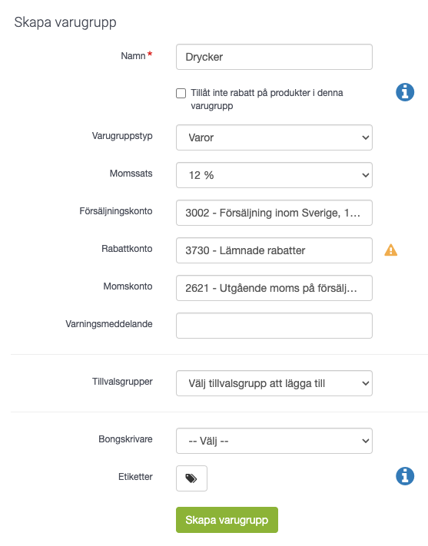428x546 pixels.
Task: Open the Tillvalsgrupper selection dropdown
Action: tap(274, 383)
